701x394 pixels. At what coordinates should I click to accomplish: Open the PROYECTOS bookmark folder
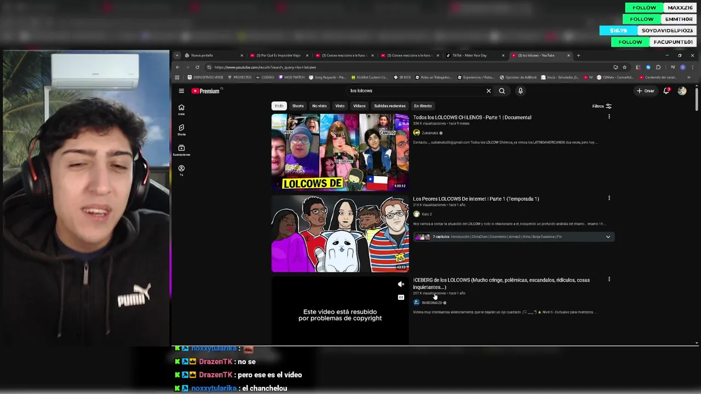click(x=239, y=77)
